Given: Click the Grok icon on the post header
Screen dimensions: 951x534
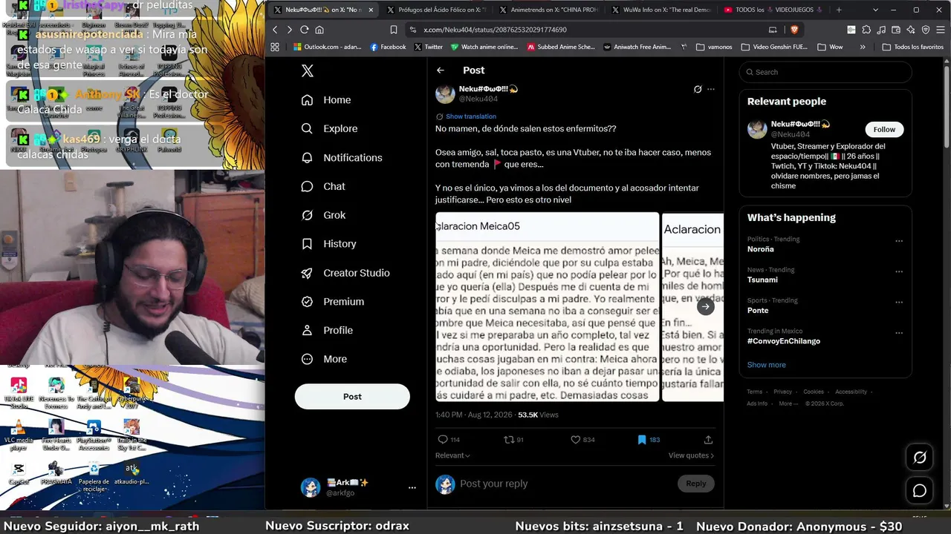Looking at the screenshot, I should point(698,89).
